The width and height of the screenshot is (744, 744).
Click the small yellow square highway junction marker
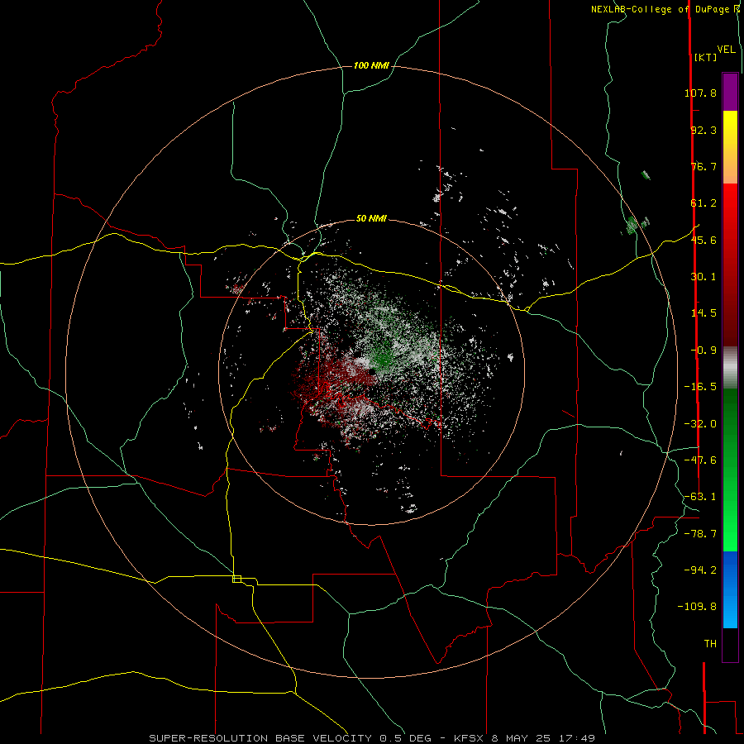tap(236, 579)
